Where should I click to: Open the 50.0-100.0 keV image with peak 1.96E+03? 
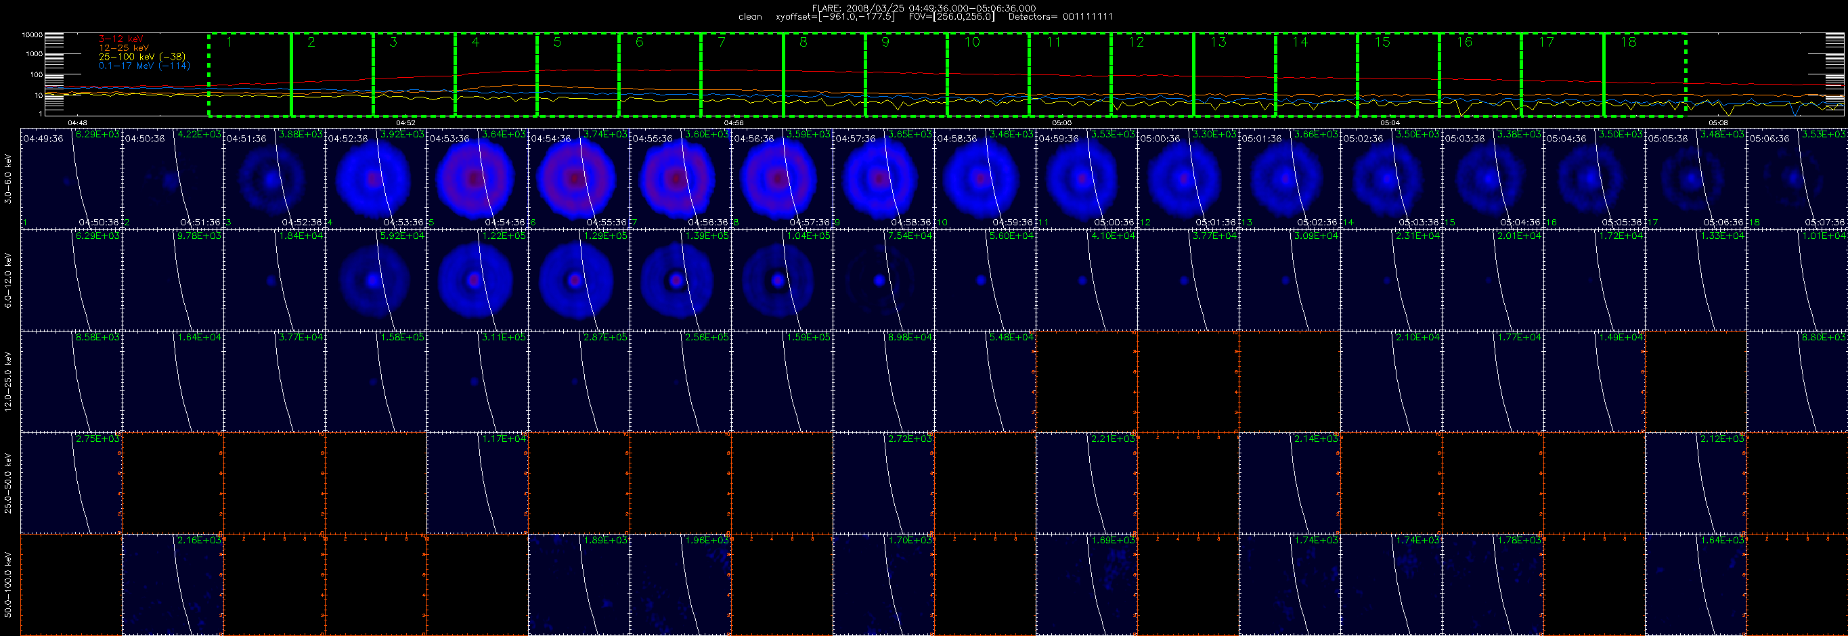680,585
